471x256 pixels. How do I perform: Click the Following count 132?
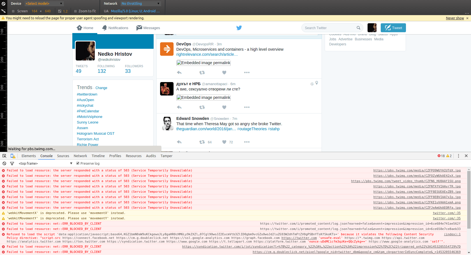(102, 71)
